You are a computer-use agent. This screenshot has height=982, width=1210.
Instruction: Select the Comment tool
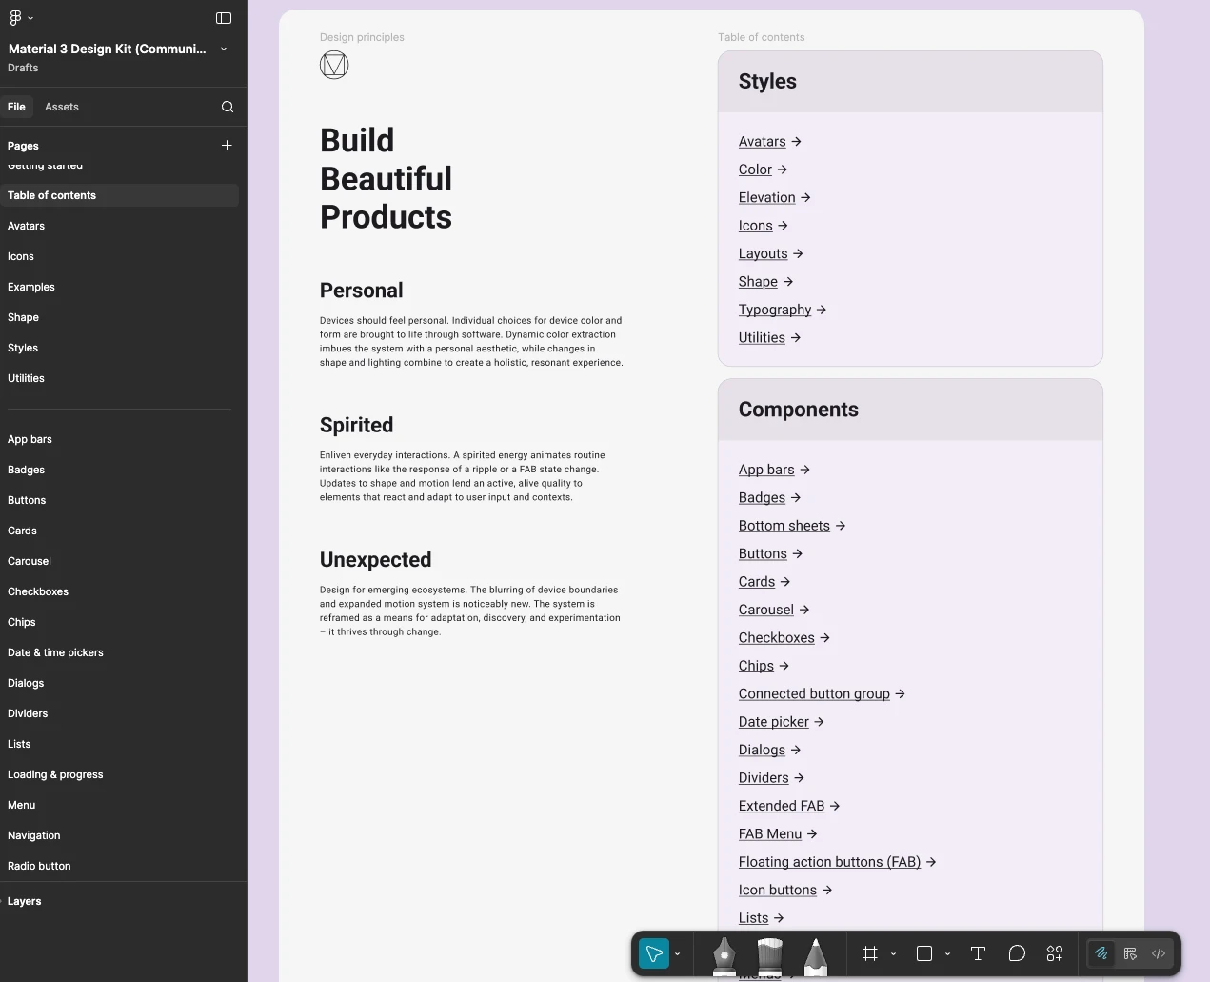[1017, 953]
